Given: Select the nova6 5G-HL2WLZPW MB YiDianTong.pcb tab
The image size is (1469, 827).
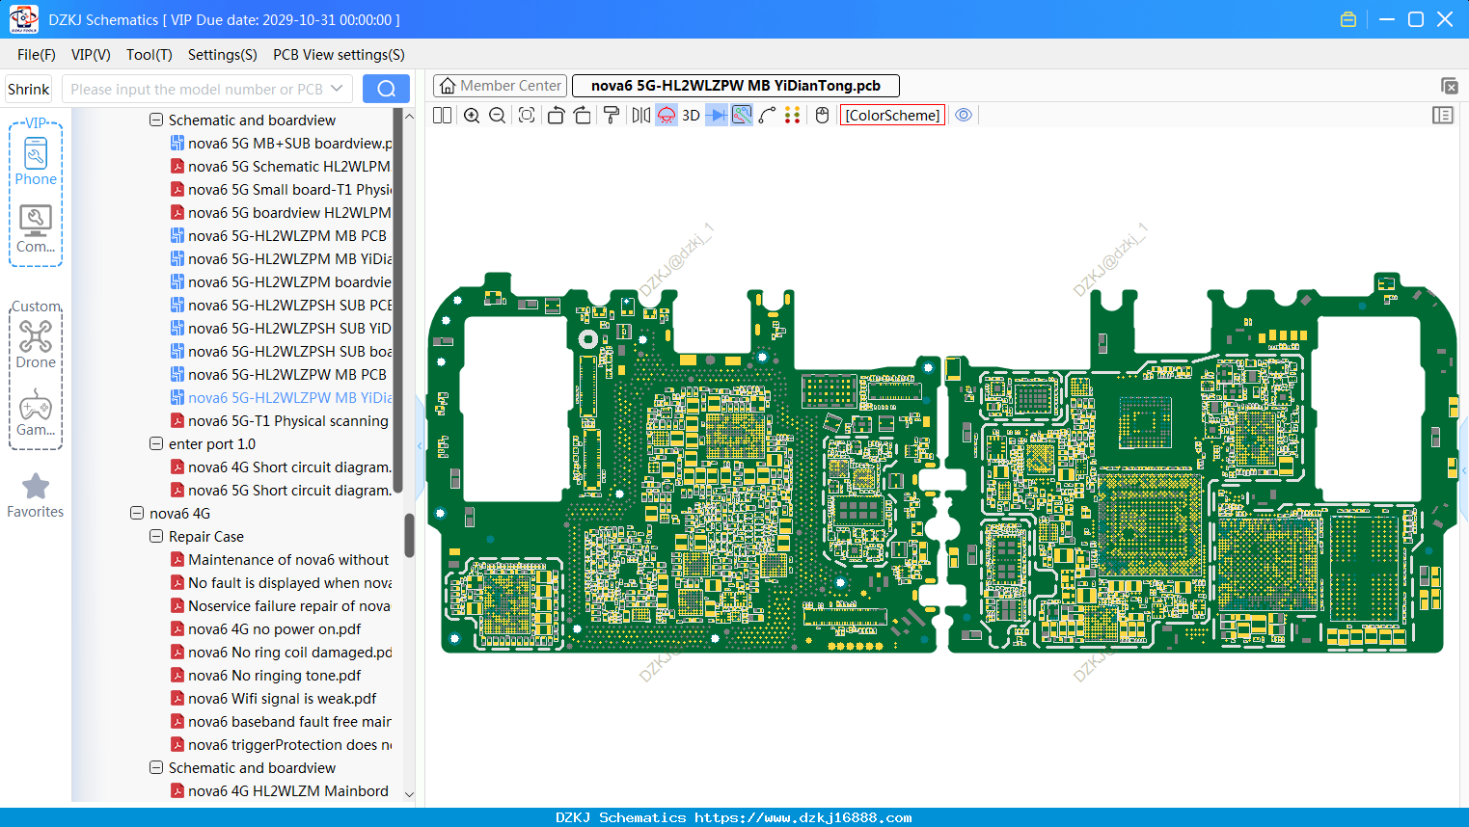Looking at the screenshot, I should pos(736,86).
